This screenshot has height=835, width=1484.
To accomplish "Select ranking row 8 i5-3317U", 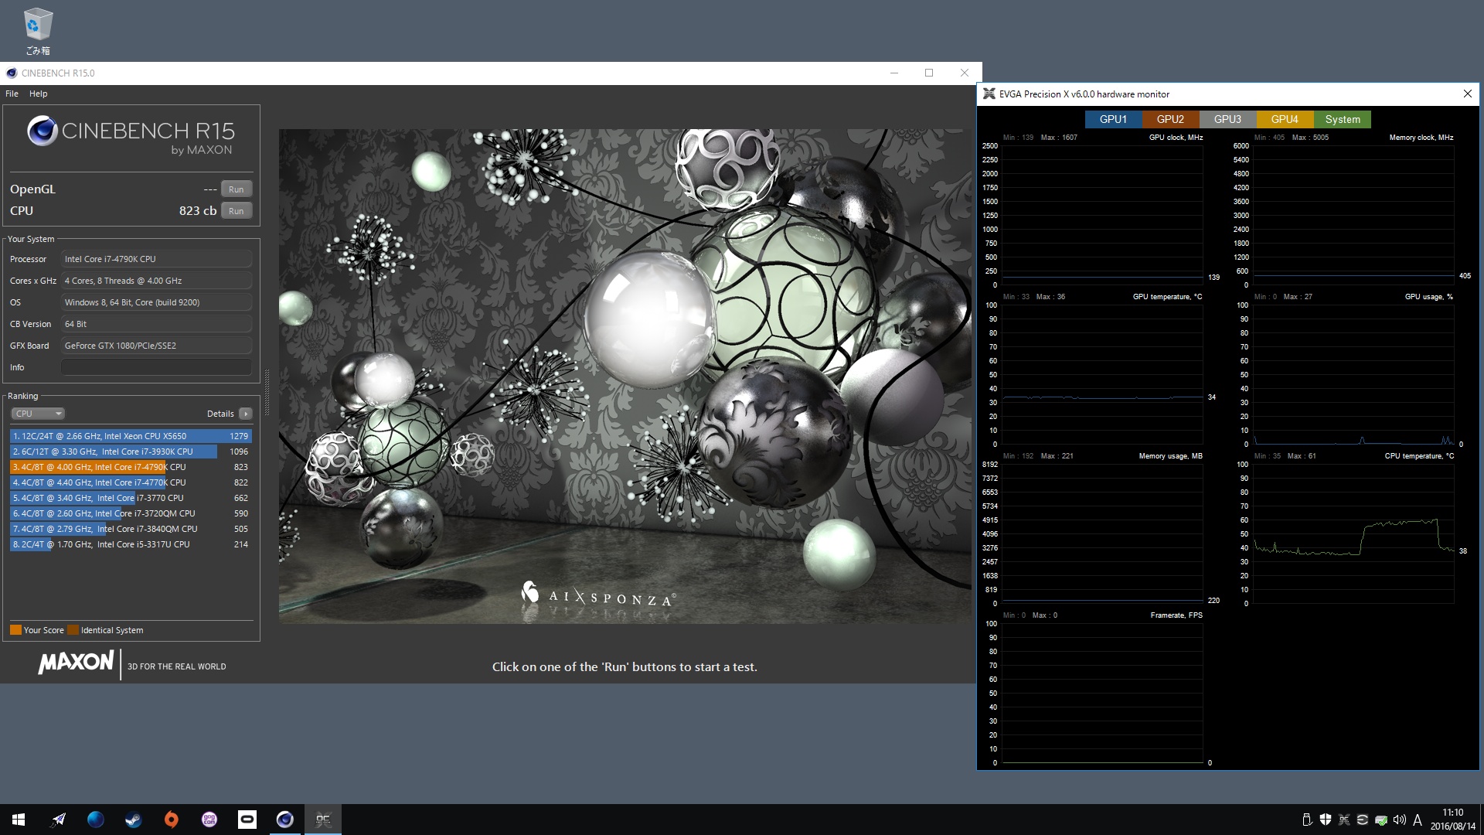I will 131,544.
